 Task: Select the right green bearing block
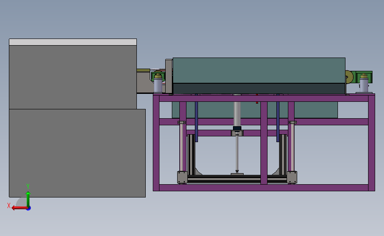(364, 77)
